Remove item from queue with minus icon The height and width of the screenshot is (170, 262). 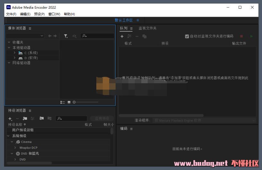(x=137, y=36)
